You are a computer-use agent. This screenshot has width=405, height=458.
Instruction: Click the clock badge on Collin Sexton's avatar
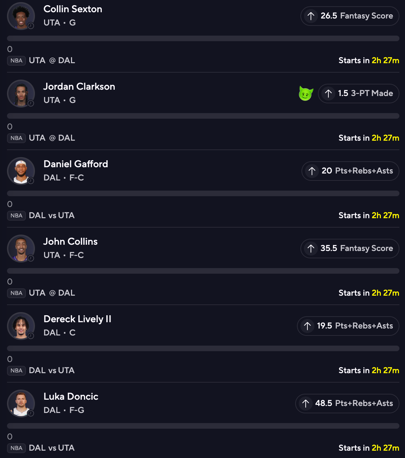31,26
